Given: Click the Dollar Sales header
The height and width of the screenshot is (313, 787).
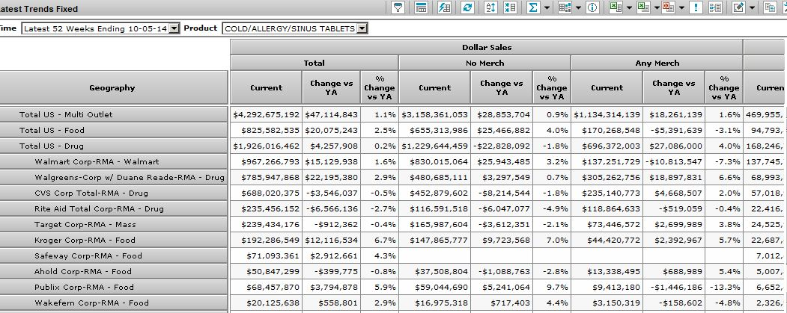Looking at the screenshot, I should 485,47.
